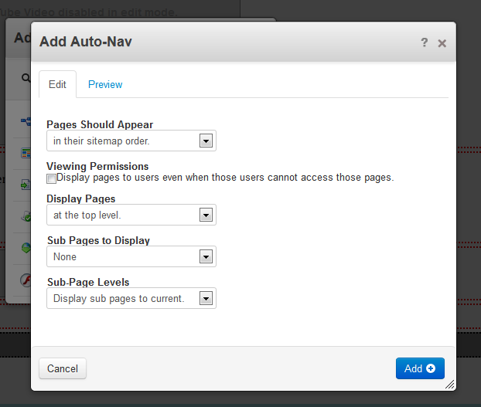This screenshot has width=481, height=407.
Task: Click the magnifier search icon behind dialog
Action: pyautogui.click(x=26, y=79)
